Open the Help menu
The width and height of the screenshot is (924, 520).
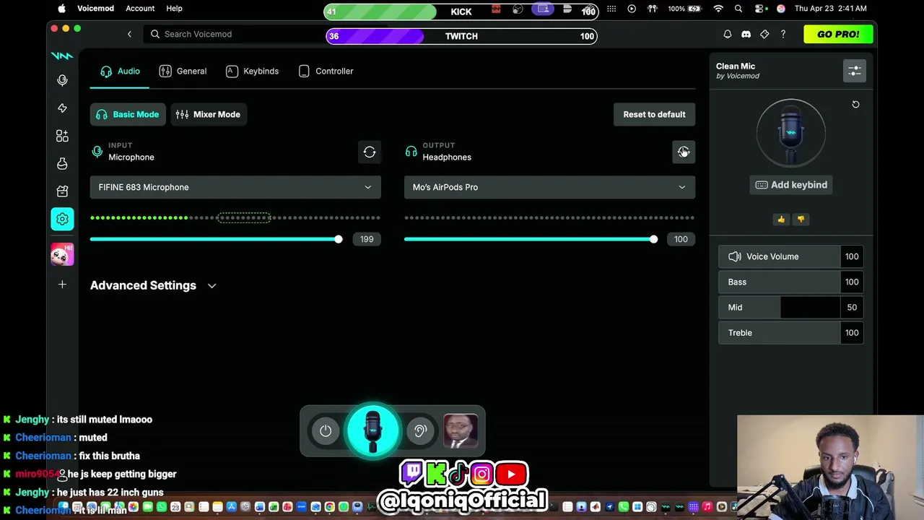174,9
